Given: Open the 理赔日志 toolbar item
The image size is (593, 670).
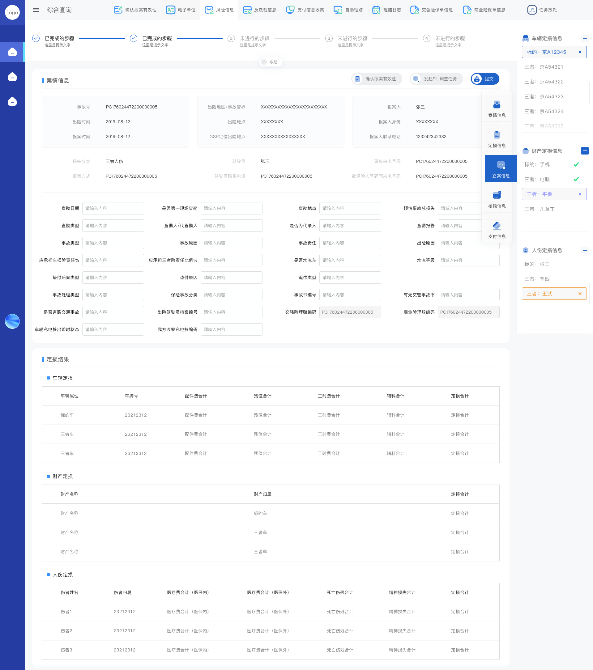Looking at the screenshot, I should 386,10.
